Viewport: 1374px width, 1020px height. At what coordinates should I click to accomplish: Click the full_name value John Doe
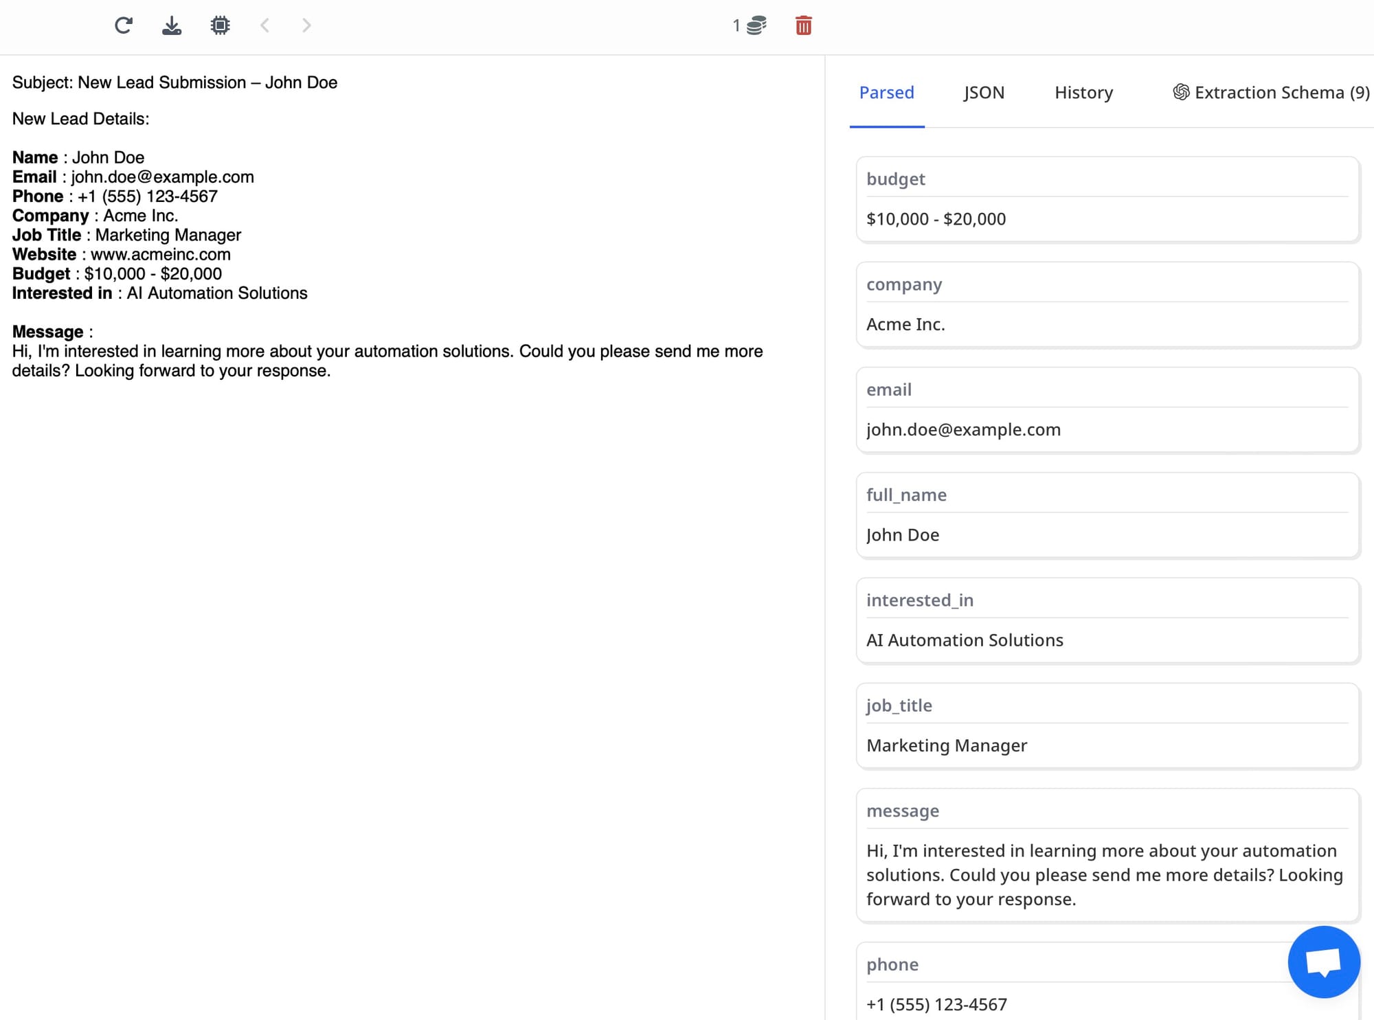[902, 535]
